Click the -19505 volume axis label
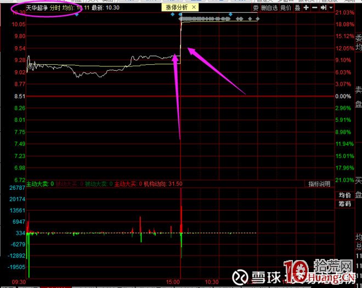Viewport: 362px width, 288px height. (16, 267)
